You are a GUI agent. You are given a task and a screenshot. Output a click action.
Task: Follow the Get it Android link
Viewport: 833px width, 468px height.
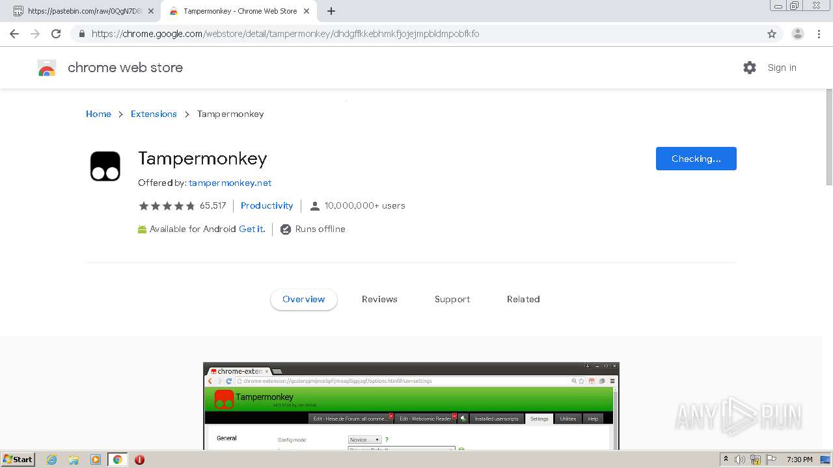click(252, 229)
